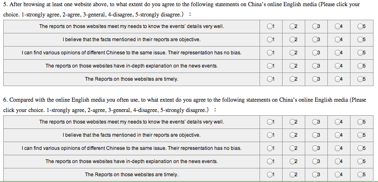Pick option 5 for question 5 no bias statement
This screenshot has width=378, height=182.
tap(360, 53)
